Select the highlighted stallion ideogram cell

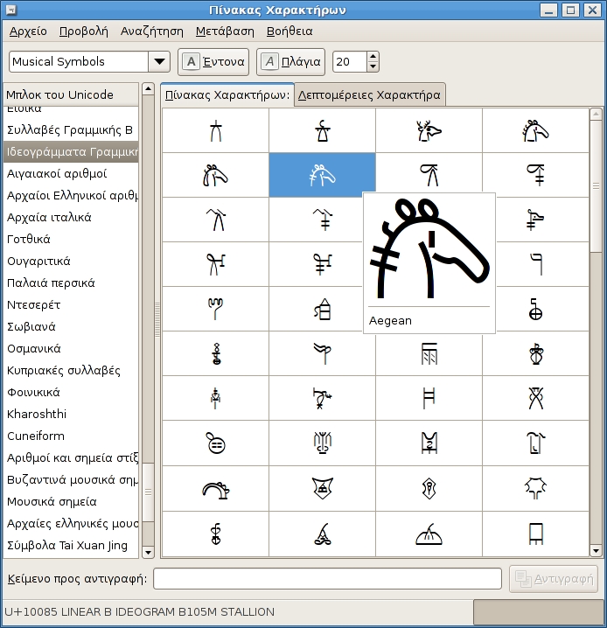click(322, 175)
